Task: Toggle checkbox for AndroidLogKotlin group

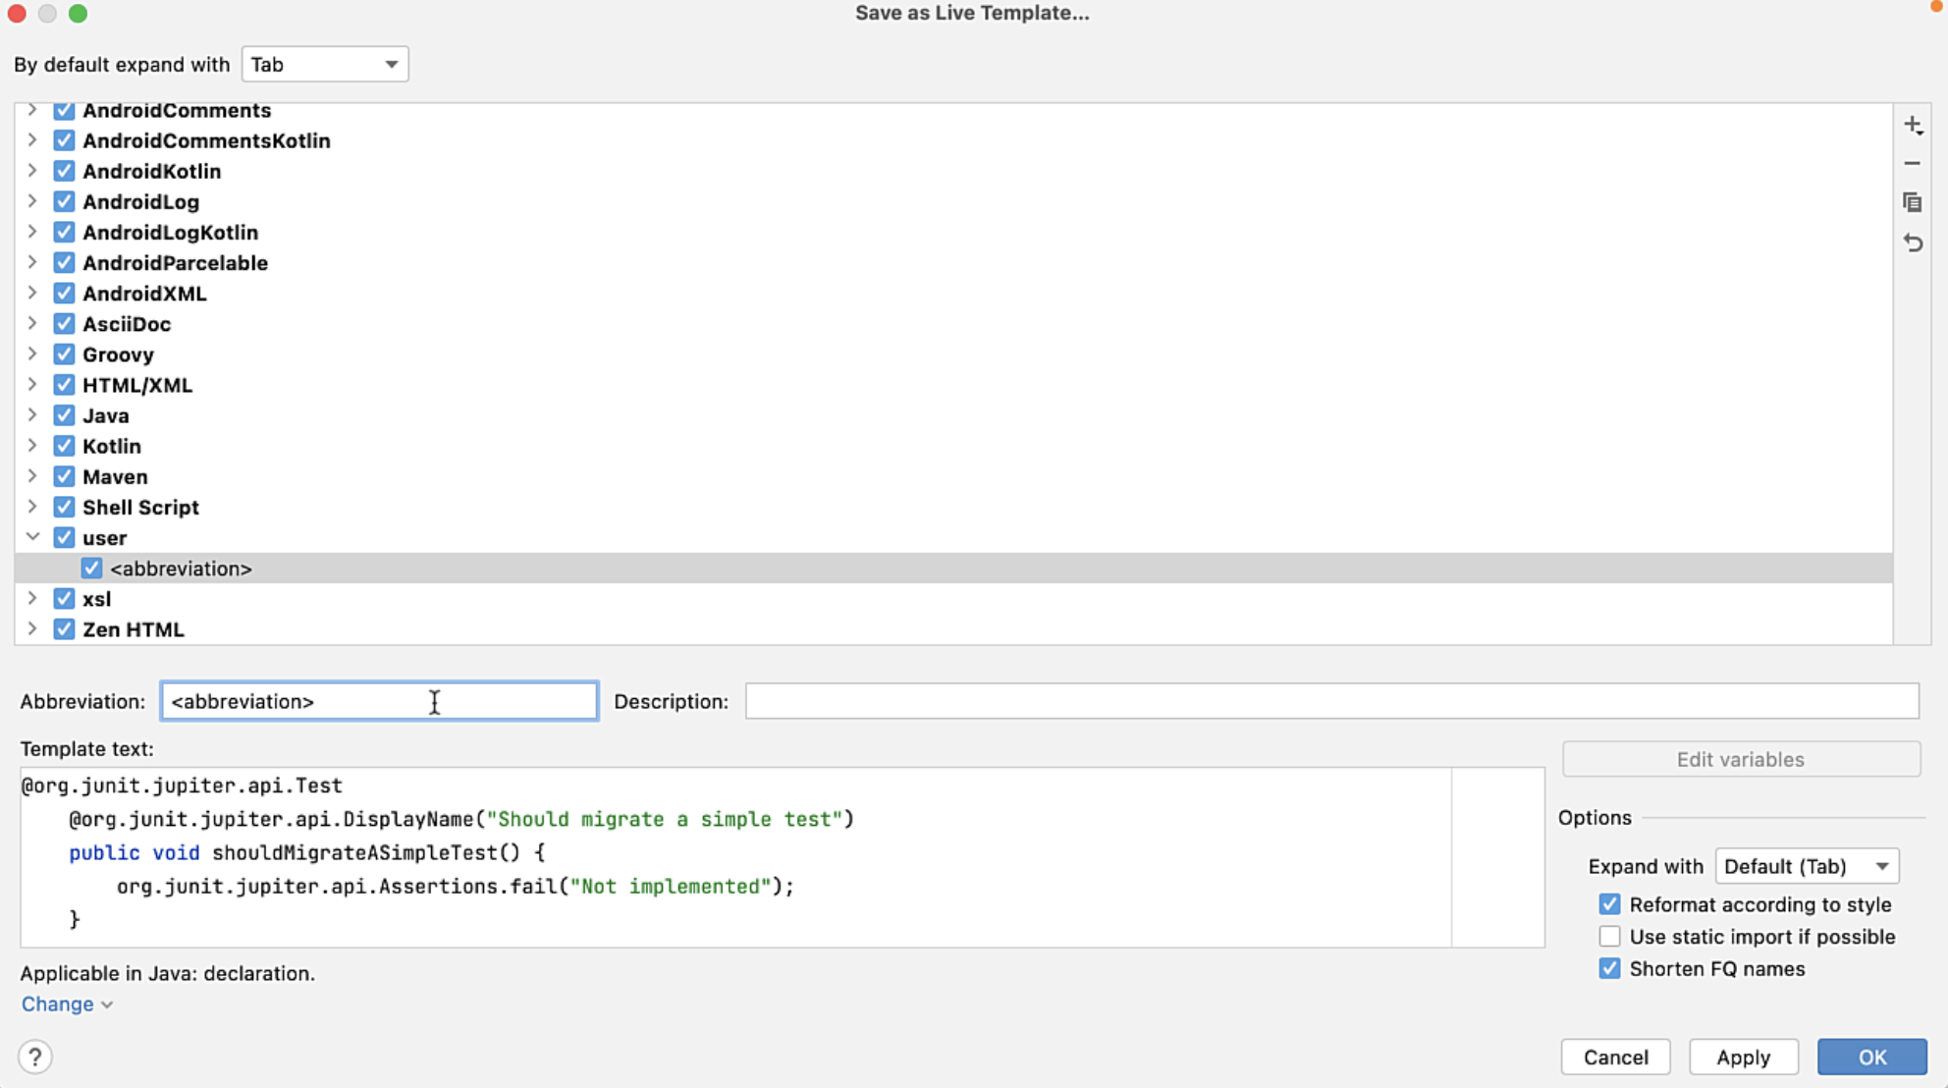Action: (63, 232)
